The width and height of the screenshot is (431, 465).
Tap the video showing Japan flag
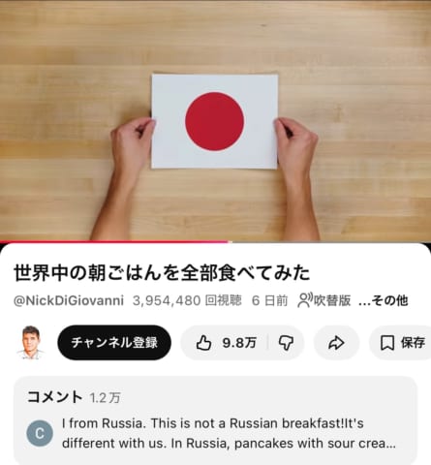pos(215,120)
